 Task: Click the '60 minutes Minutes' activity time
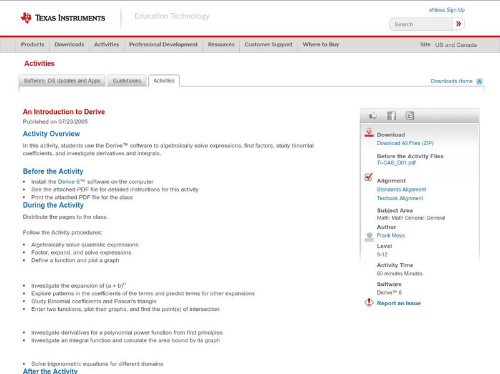399,273
